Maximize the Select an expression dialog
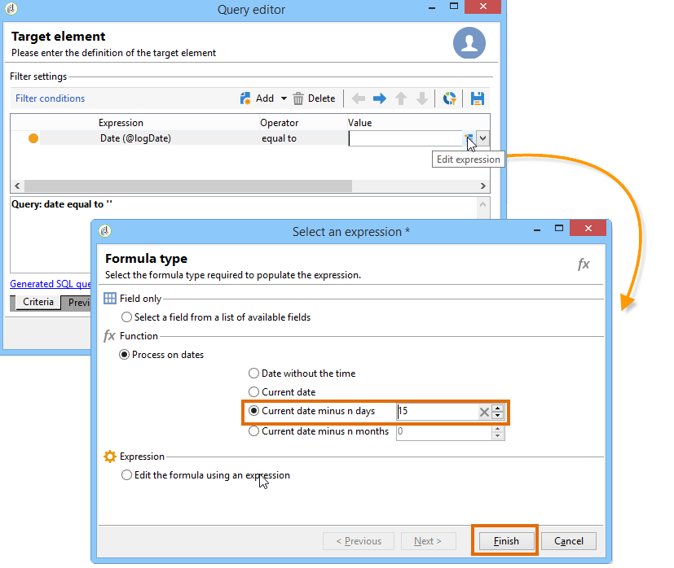This screenshot has height=568, width=674. 559,228
